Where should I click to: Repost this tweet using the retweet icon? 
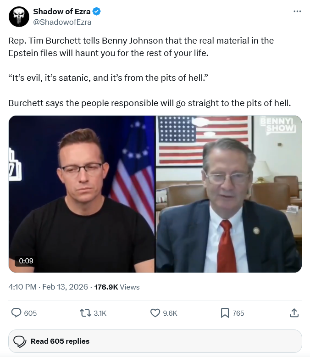pyautogui.click(x=85, y=313)
